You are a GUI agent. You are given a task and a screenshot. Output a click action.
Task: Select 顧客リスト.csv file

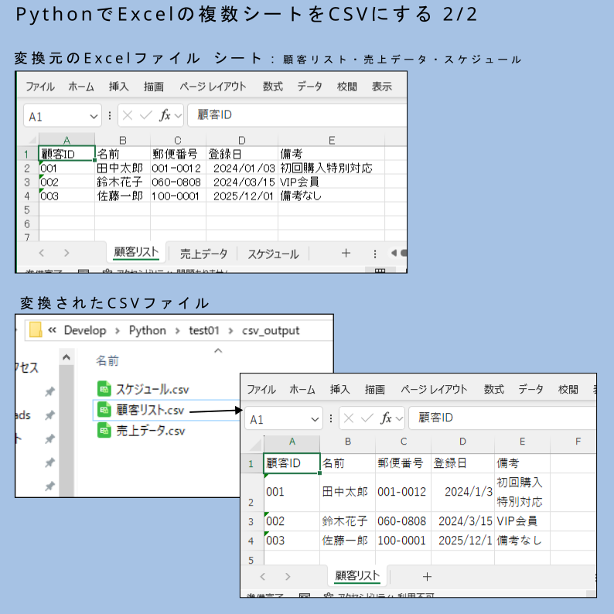[x=141, y=410]
